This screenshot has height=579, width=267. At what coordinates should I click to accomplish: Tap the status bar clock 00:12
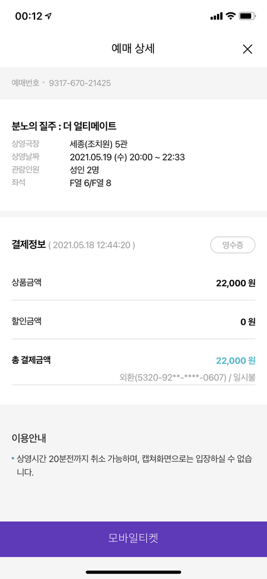click(x=29, y=16)
